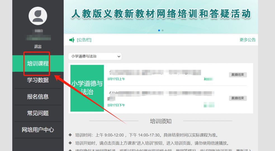Image resolution: width=275 pixels, height=151 pixels.
Task: Click the 2月17日上午 course date
Action: (x=116, y=79)
